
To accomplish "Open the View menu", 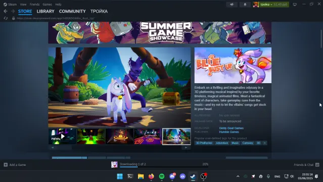I will 23,5.
